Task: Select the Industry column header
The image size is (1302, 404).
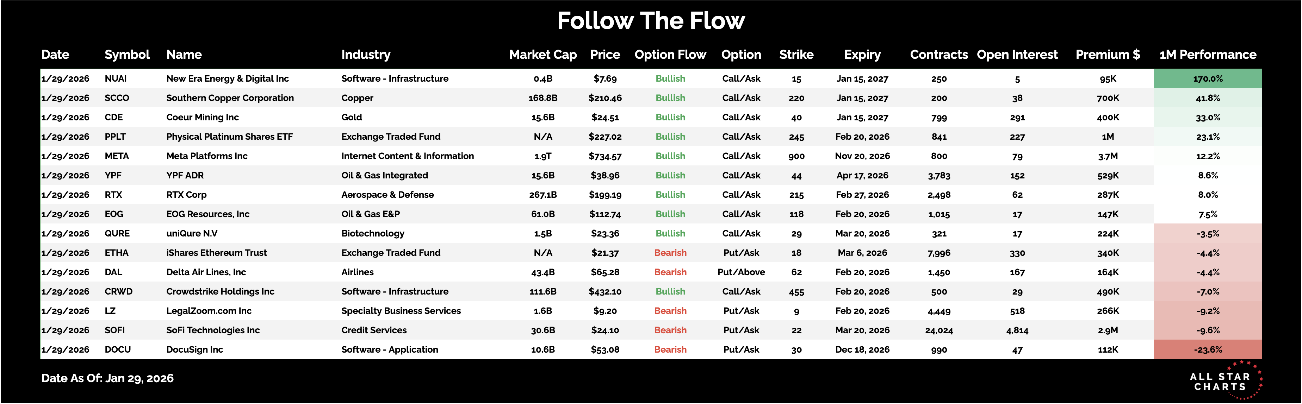Action: [x=365, y=55]
